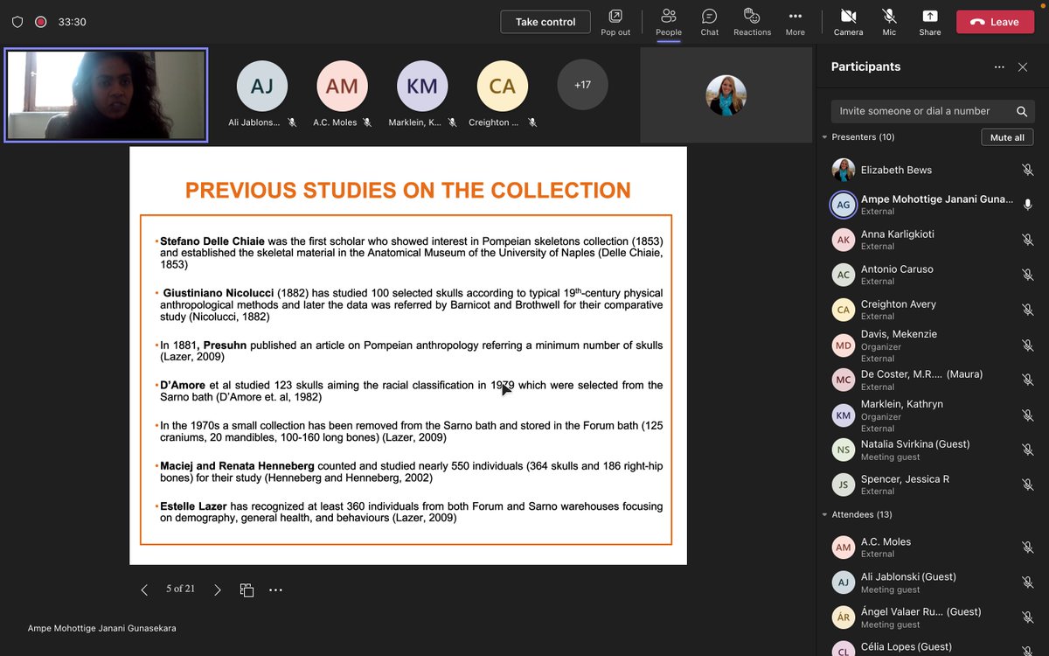This screenshot has height=656, width=1049.
Task: Select Creighton CA avatar tile
Action: (x=503, y=85)
